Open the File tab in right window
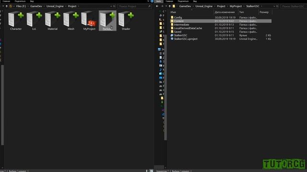 coord(159,1)
